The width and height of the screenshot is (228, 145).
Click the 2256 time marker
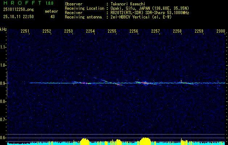134,31
